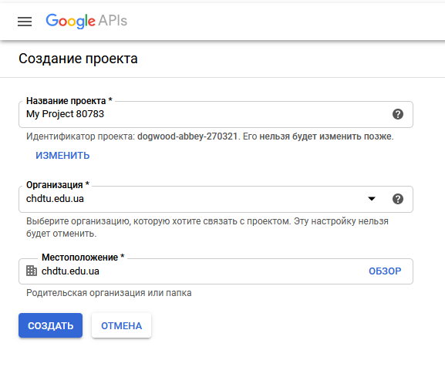Click the Google APIs logo

pyautogui.click(x=86, y=21)
